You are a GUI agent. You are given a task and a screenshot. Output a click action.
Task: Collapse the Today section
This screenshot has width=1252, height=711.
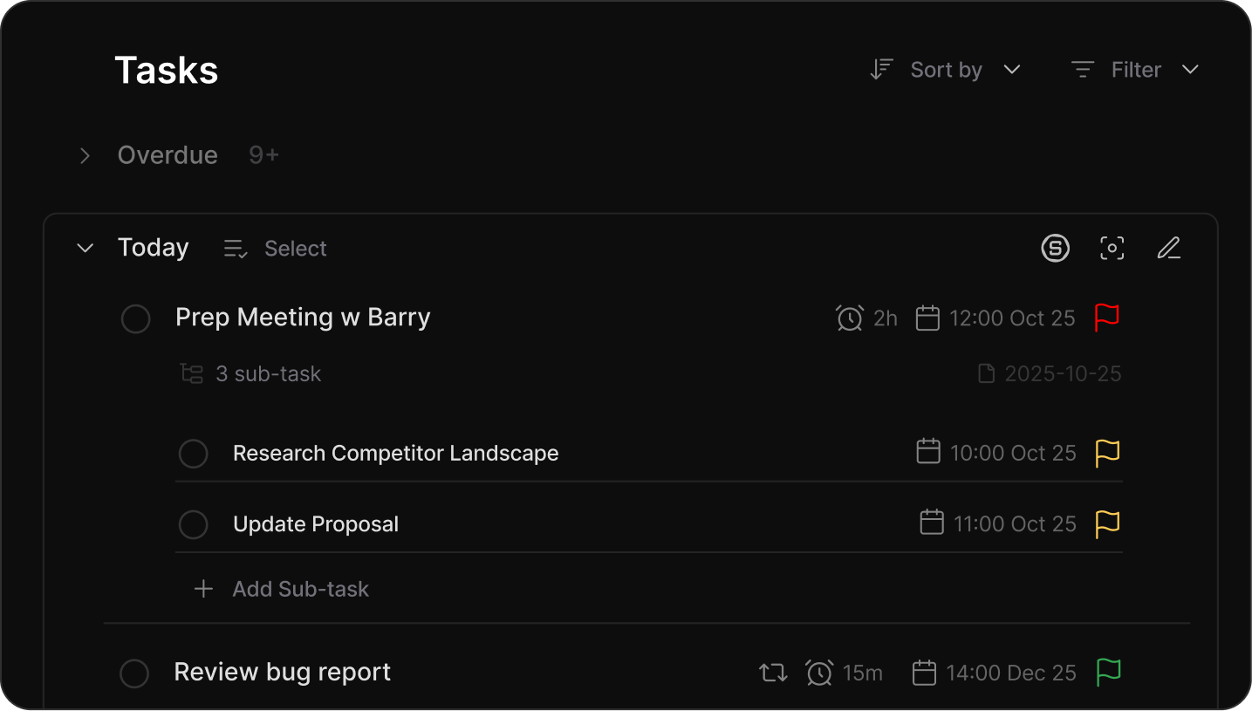[85, 249]
